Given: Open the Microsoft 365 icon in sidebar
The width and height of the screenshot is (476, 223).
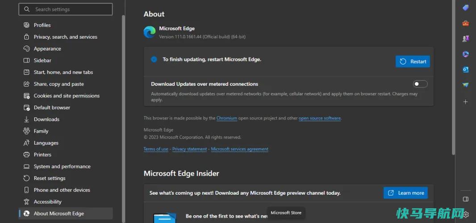Looking at the screenshot, I should pos(465,54).
